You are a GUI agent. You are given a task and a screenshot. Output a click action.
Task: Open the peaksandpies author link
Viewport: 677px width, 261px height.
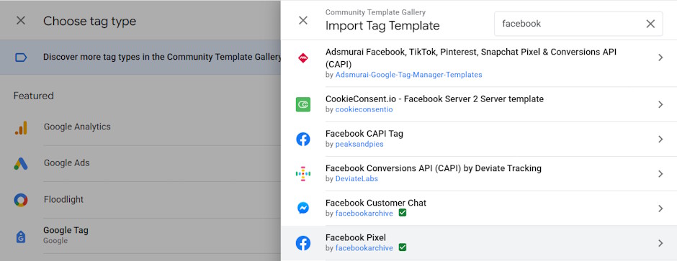(x=359, y=144)
